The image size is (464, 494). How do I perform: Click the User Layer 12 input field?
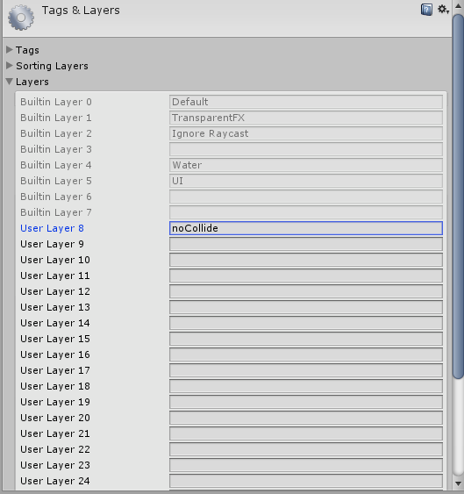coord(306,291)
